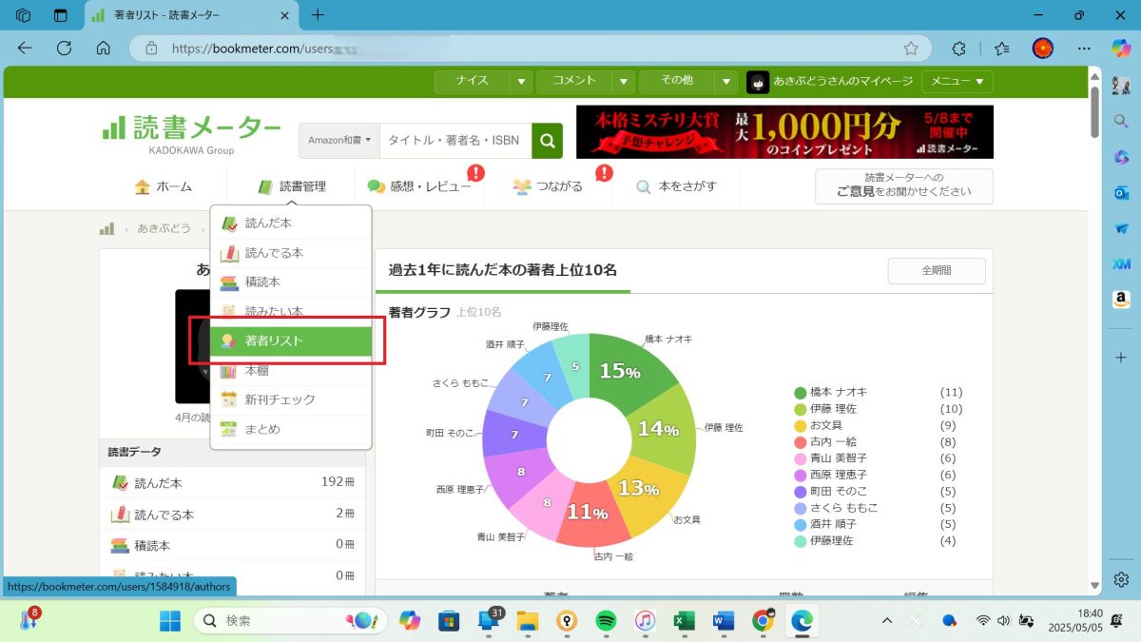Click the browser refresh icon

(x=64, y=49)
